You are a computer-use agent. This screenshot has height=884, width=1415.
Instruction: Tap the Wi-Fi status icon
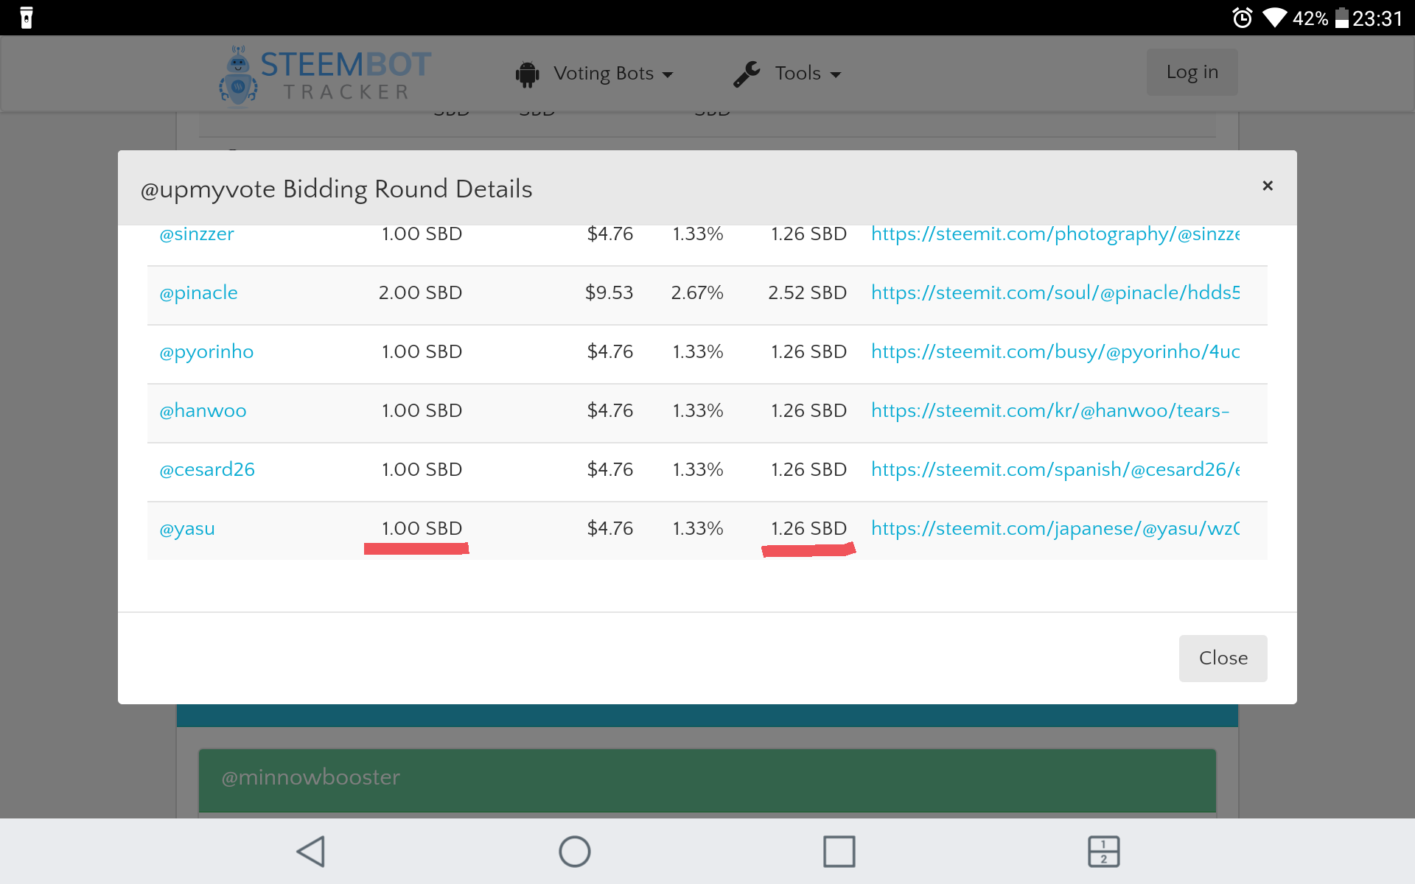[1275, 18]
